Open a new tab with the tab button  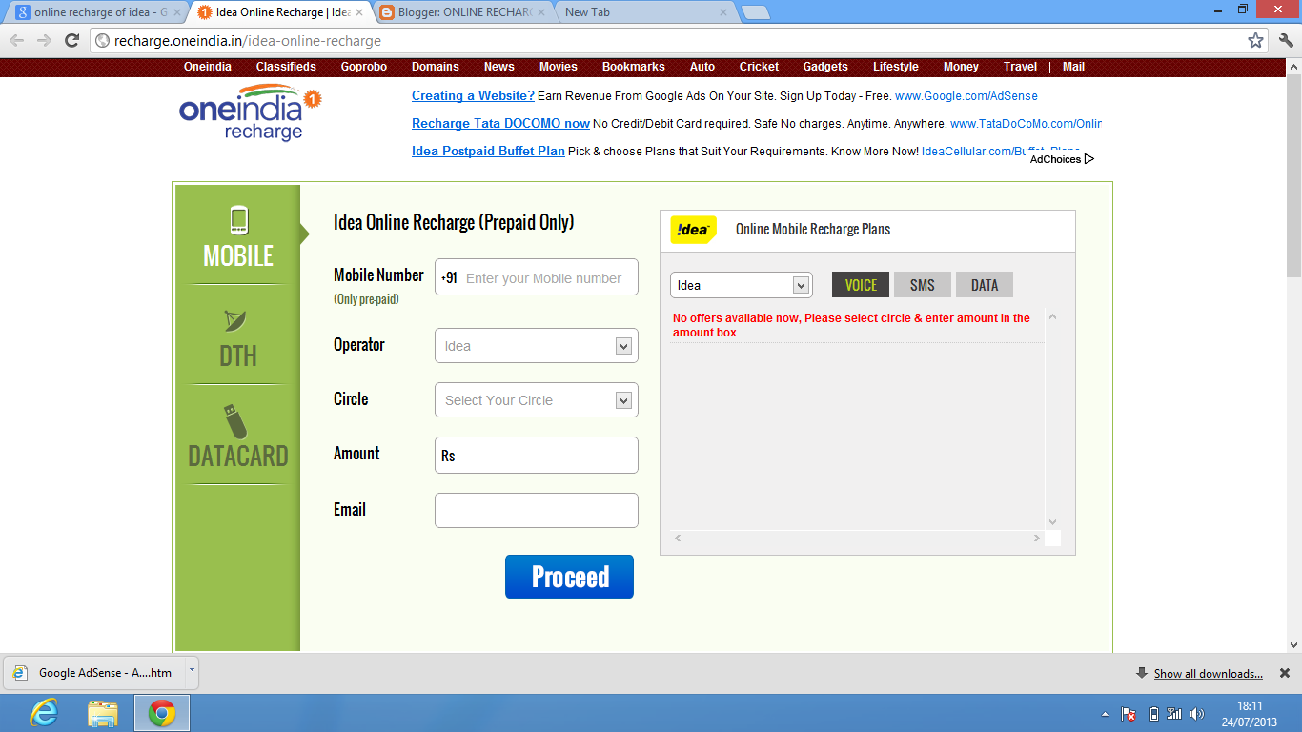(x=756, y=12)
